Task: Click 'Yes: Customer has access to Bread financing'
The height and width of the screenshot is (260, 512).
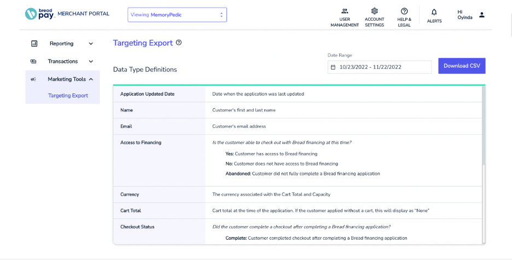Action: 271,153
